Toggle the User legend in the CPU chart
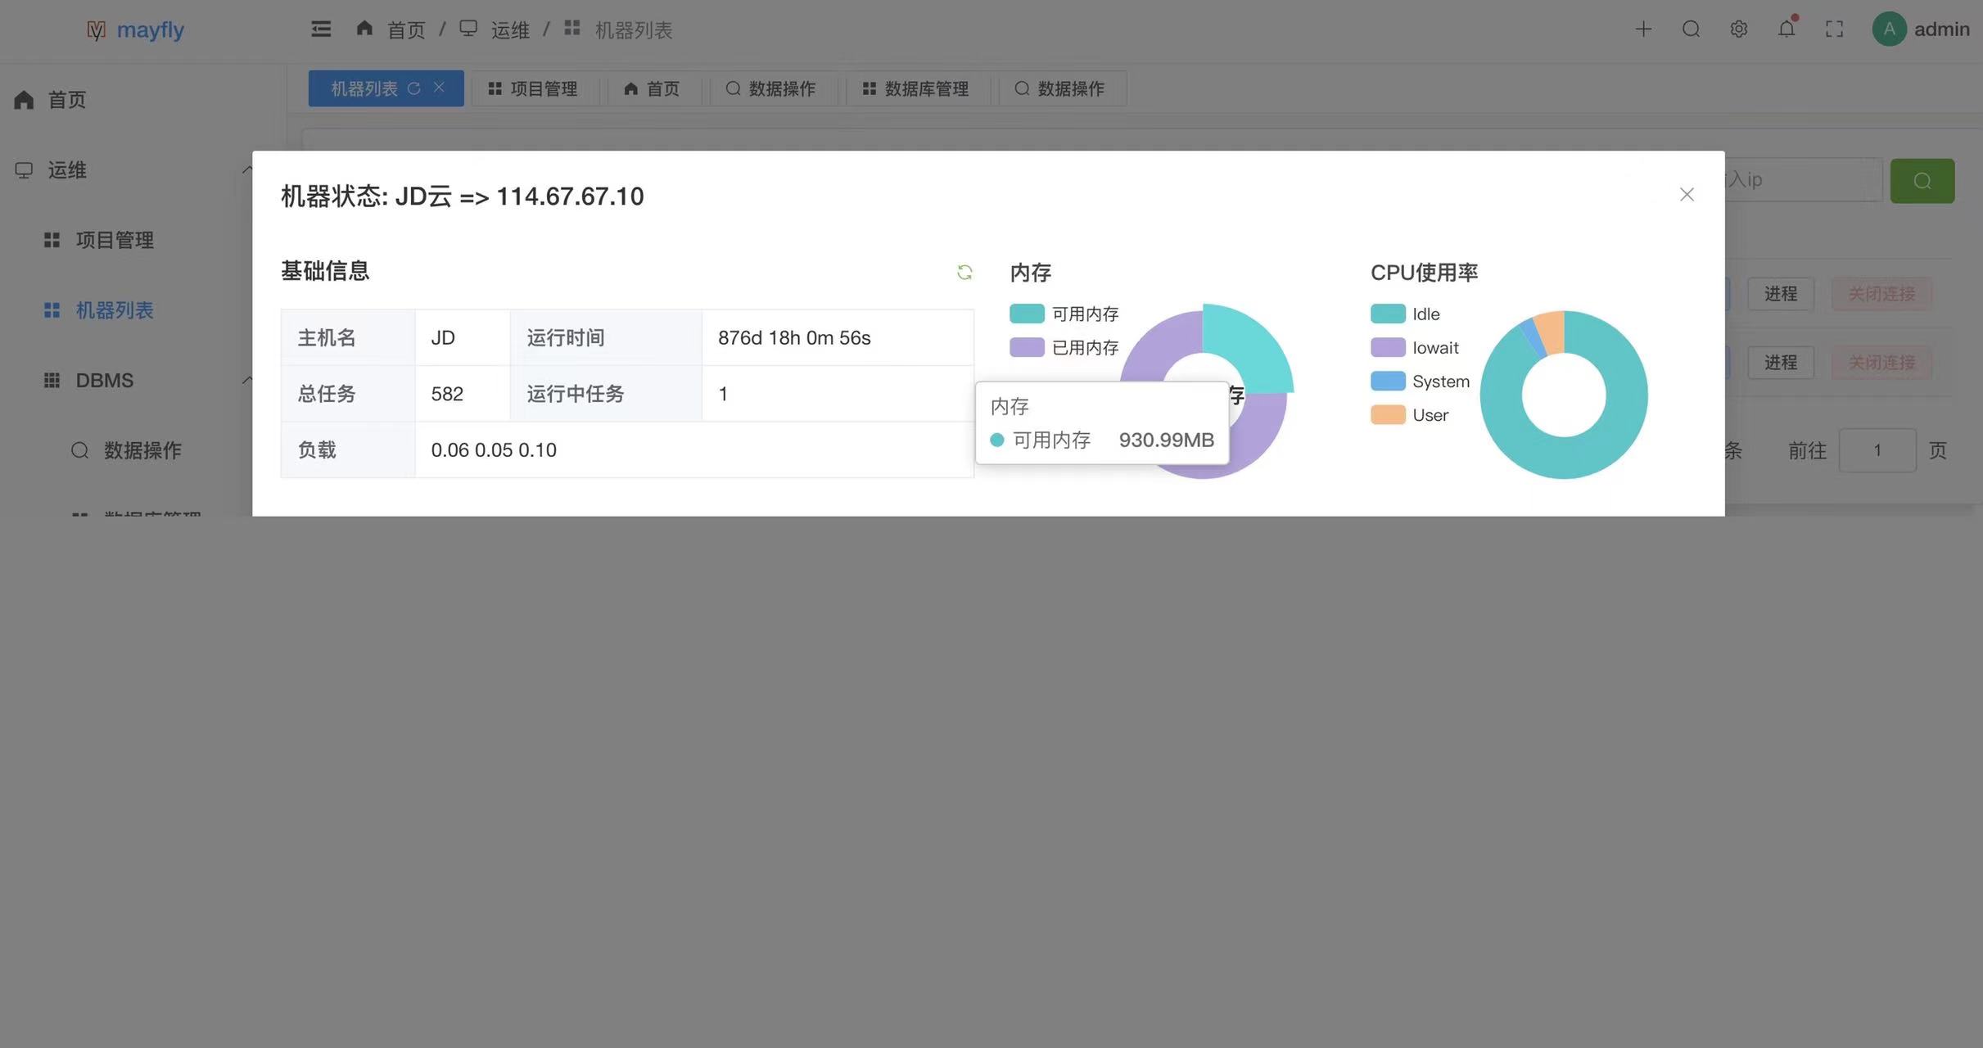This screenshot has width=1983, height=1048. pos(1409,415)
